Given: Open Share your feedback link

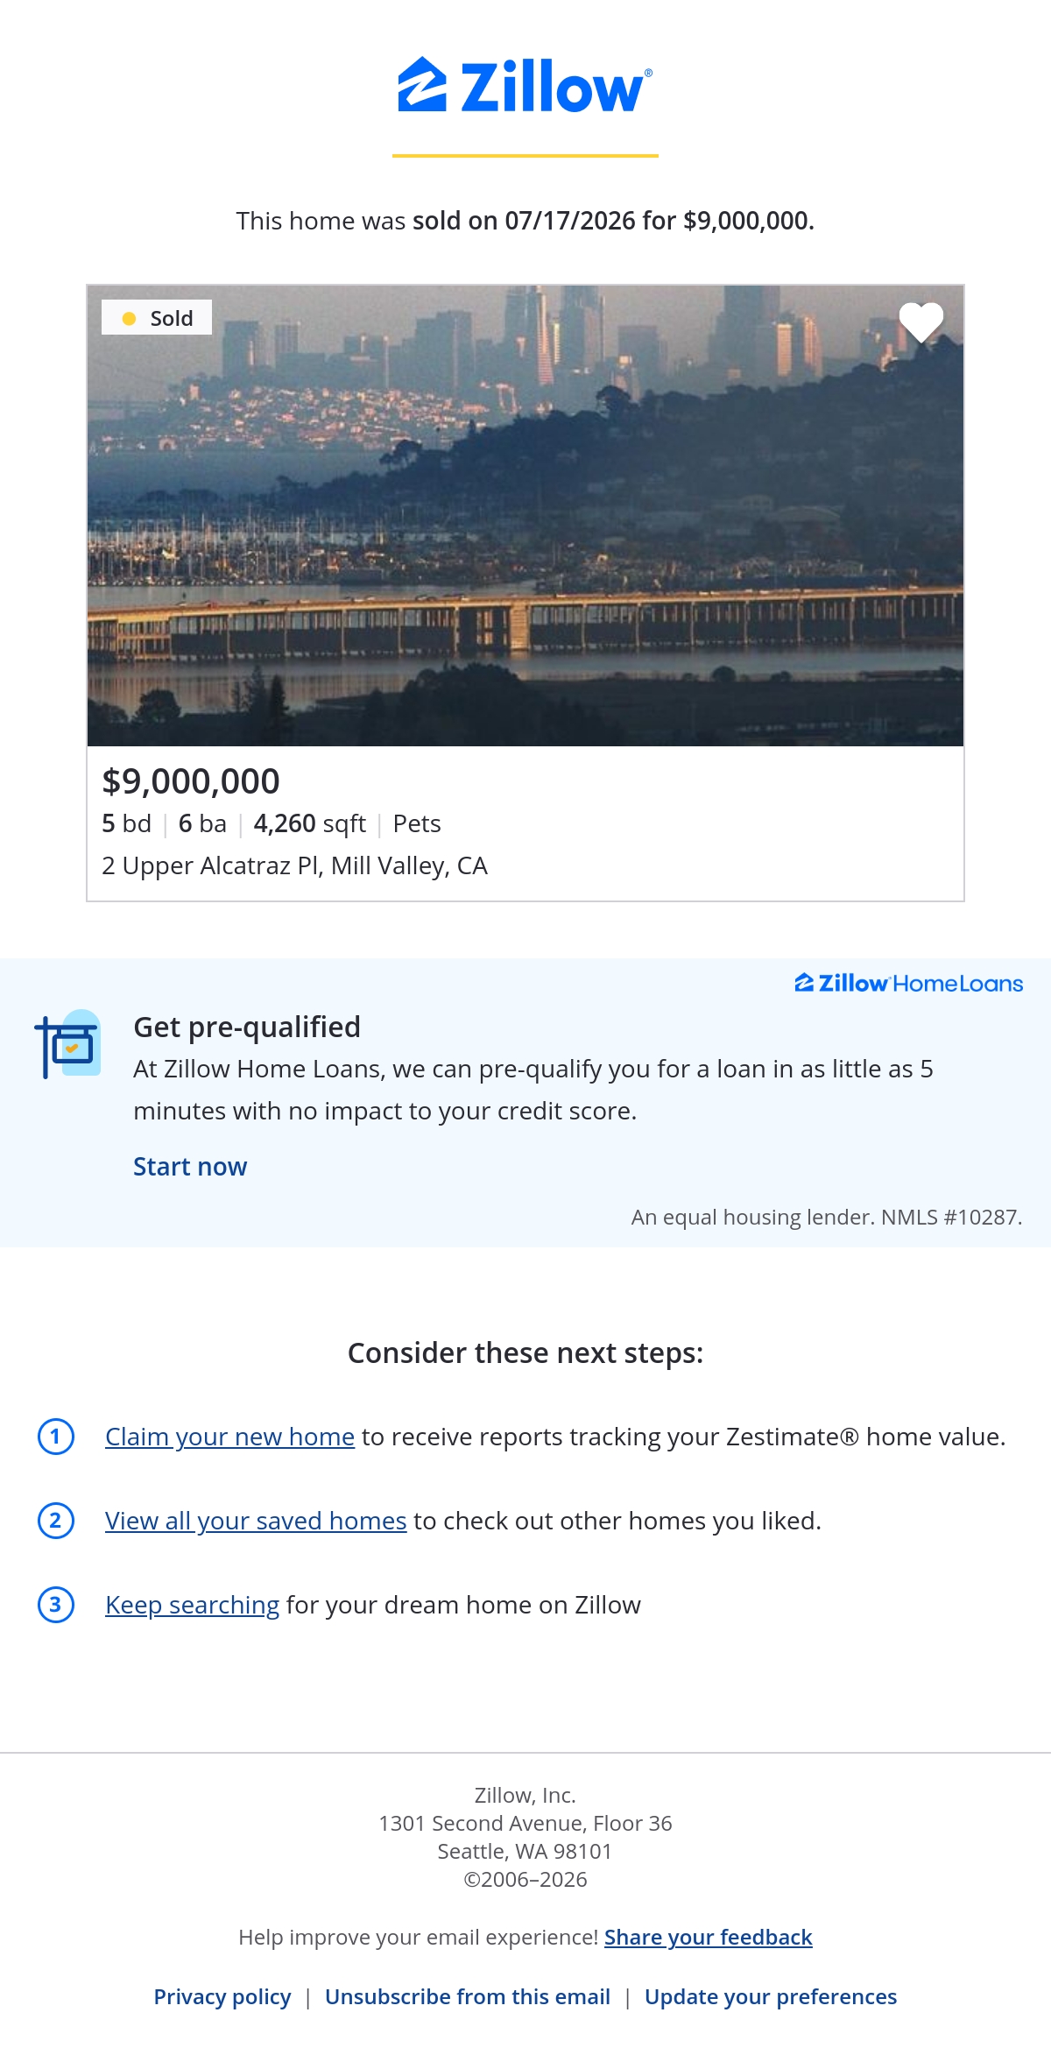Looking at the screenshot, I should pyautogui.click(x=709, y=1937).
